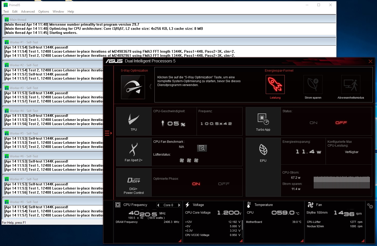Switch to next core with right arrow
The height and width of the screenshot is (246, 377).
tap(179, 205)
